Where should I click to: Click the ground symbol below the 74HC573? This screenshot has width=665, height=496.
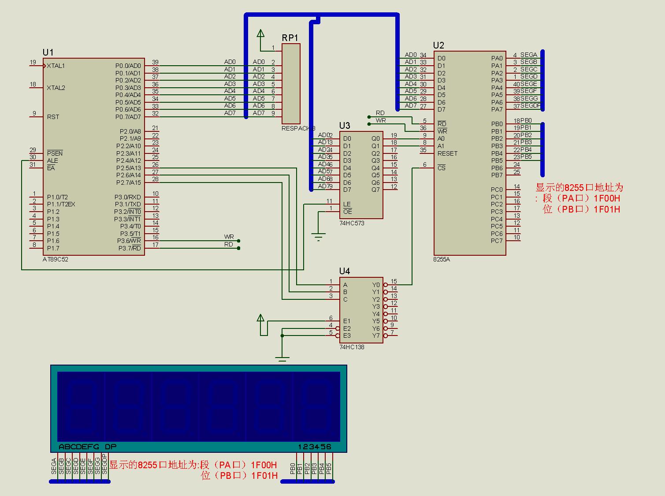pos(318,237)
